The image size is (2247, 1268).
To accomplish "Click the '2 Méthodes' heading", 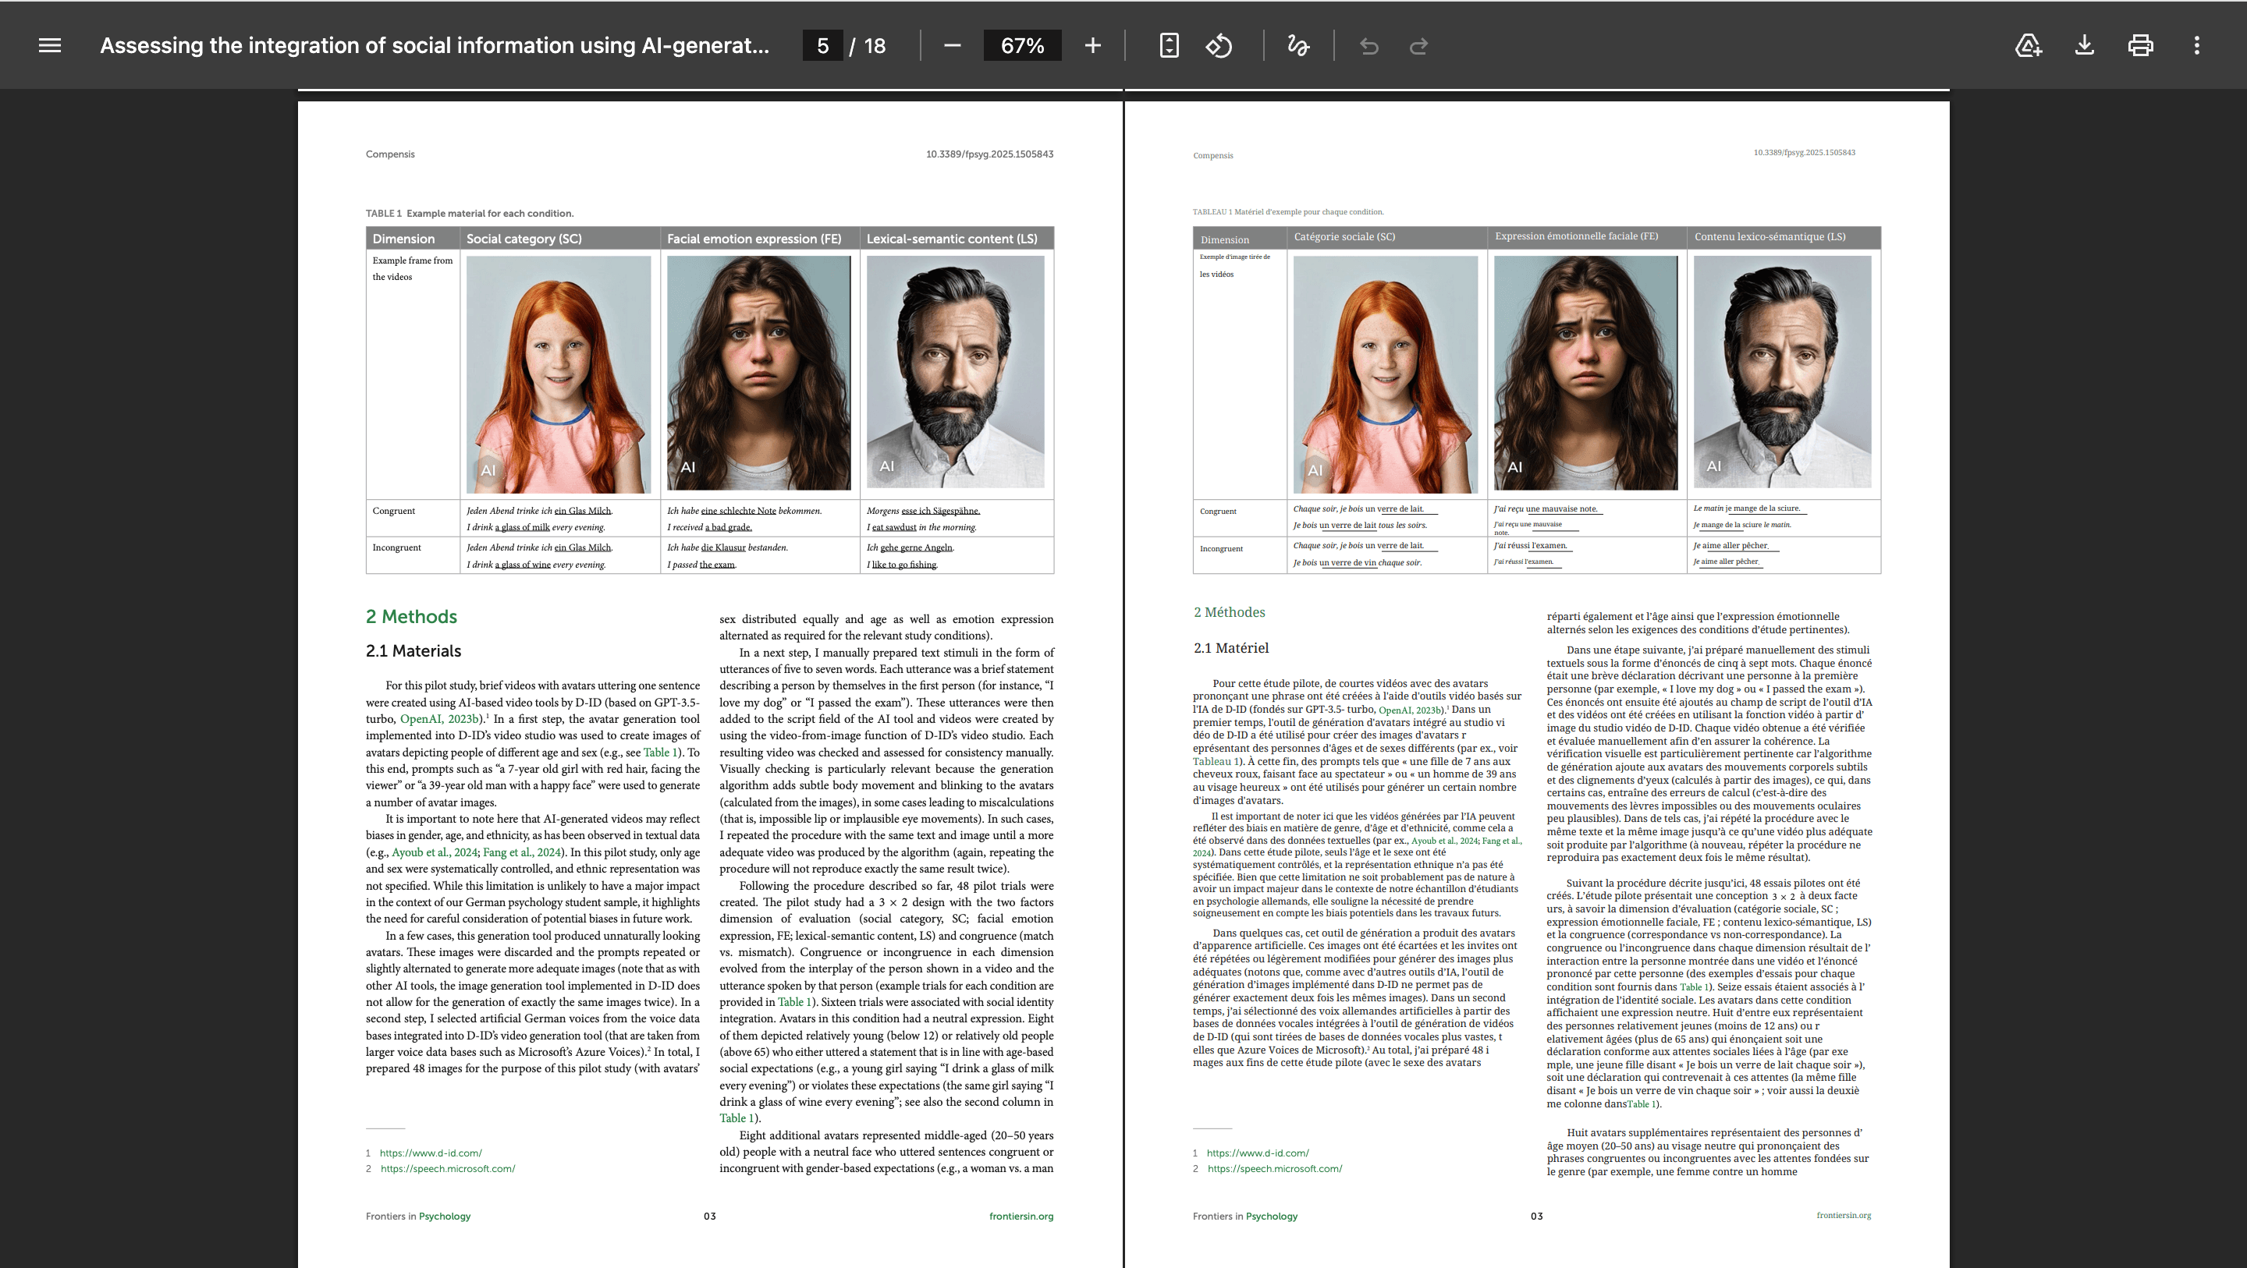I will (1229, 612).
